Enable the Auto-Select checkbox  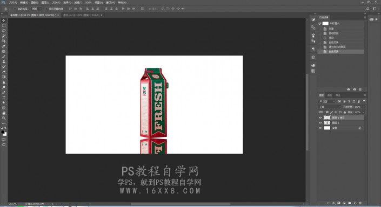click(15, 9)
